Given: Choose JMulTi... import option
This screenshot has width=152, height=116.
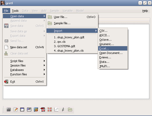Looking at the screenshot, I should click(x=113, y=66).
